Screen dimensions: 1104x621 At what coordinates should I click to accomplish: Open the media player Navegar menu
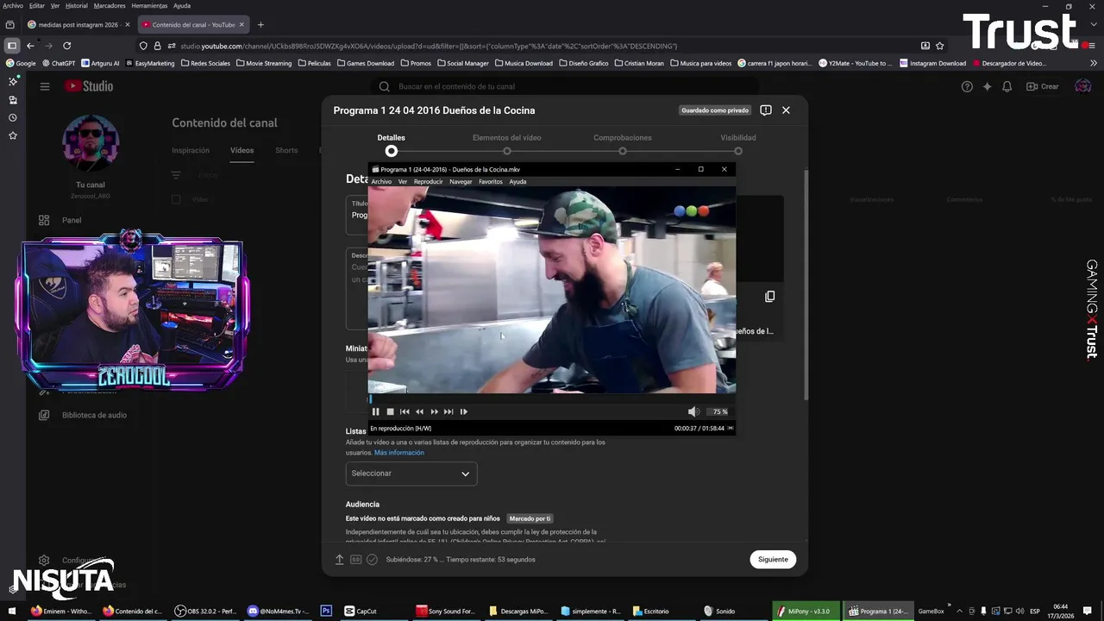click(461, 182)
